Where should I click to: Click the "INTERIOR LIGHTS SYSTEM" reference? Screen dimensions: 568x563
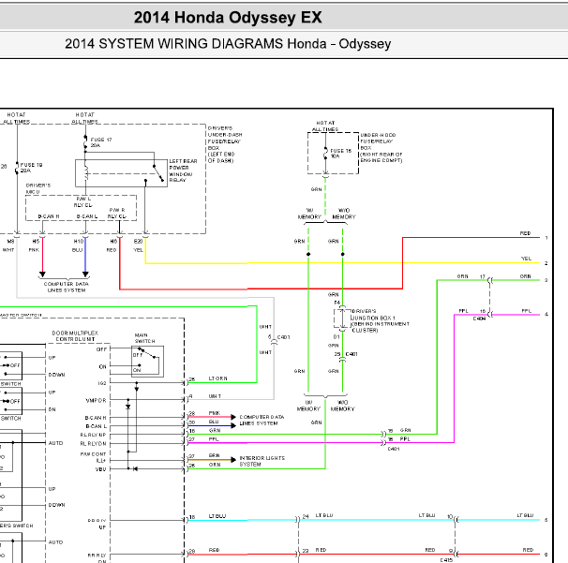tap(262, 461)
